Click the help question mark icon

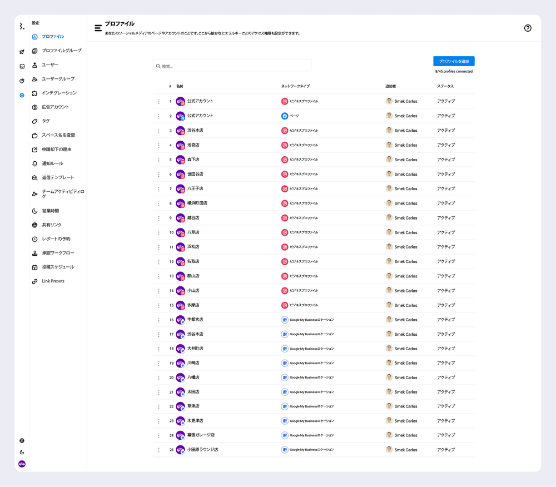coord(528,28)
